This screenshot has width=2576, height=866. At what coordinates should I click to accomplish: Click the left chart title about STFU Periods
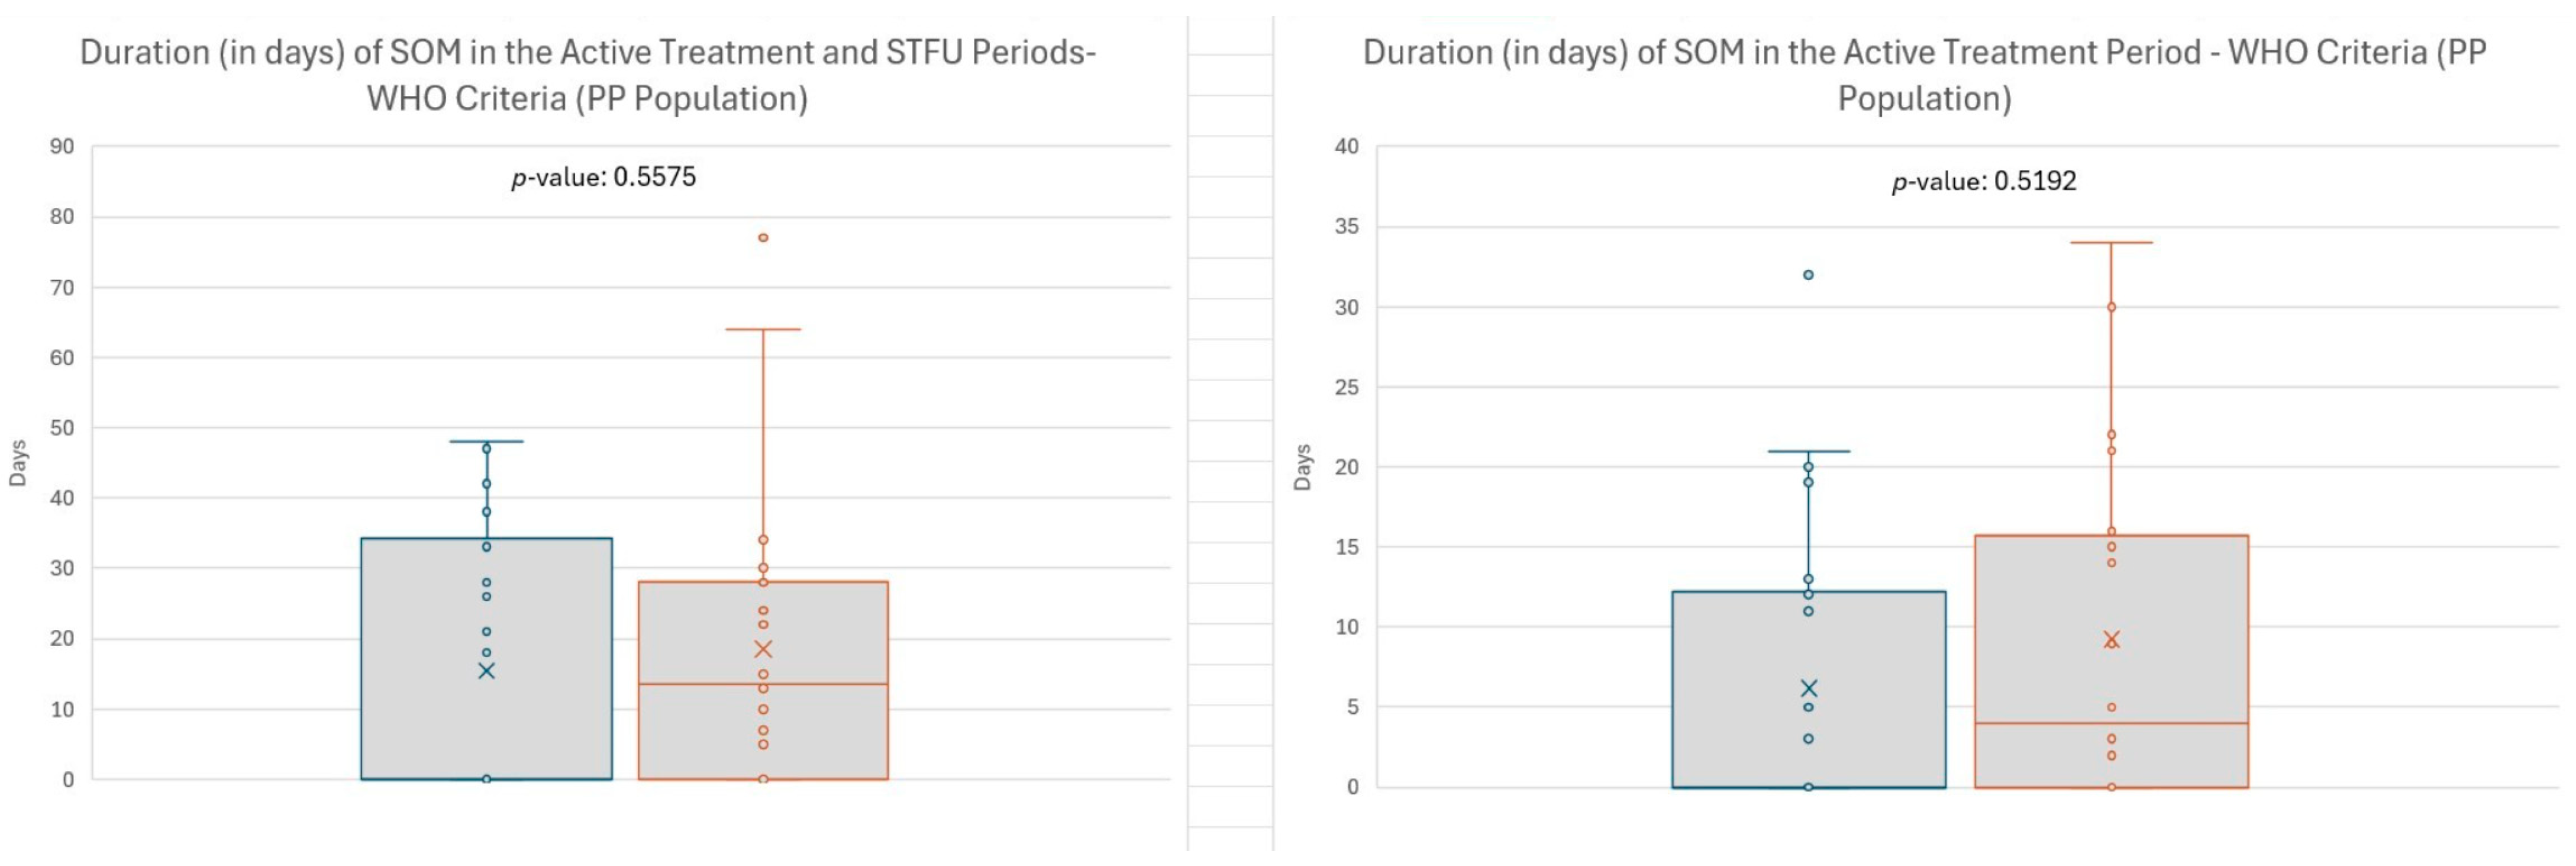587,75
